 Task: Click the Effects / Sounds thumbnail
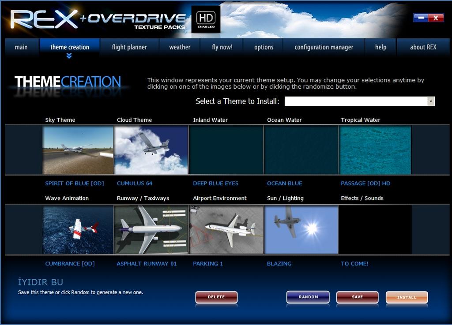pos(375,230)
